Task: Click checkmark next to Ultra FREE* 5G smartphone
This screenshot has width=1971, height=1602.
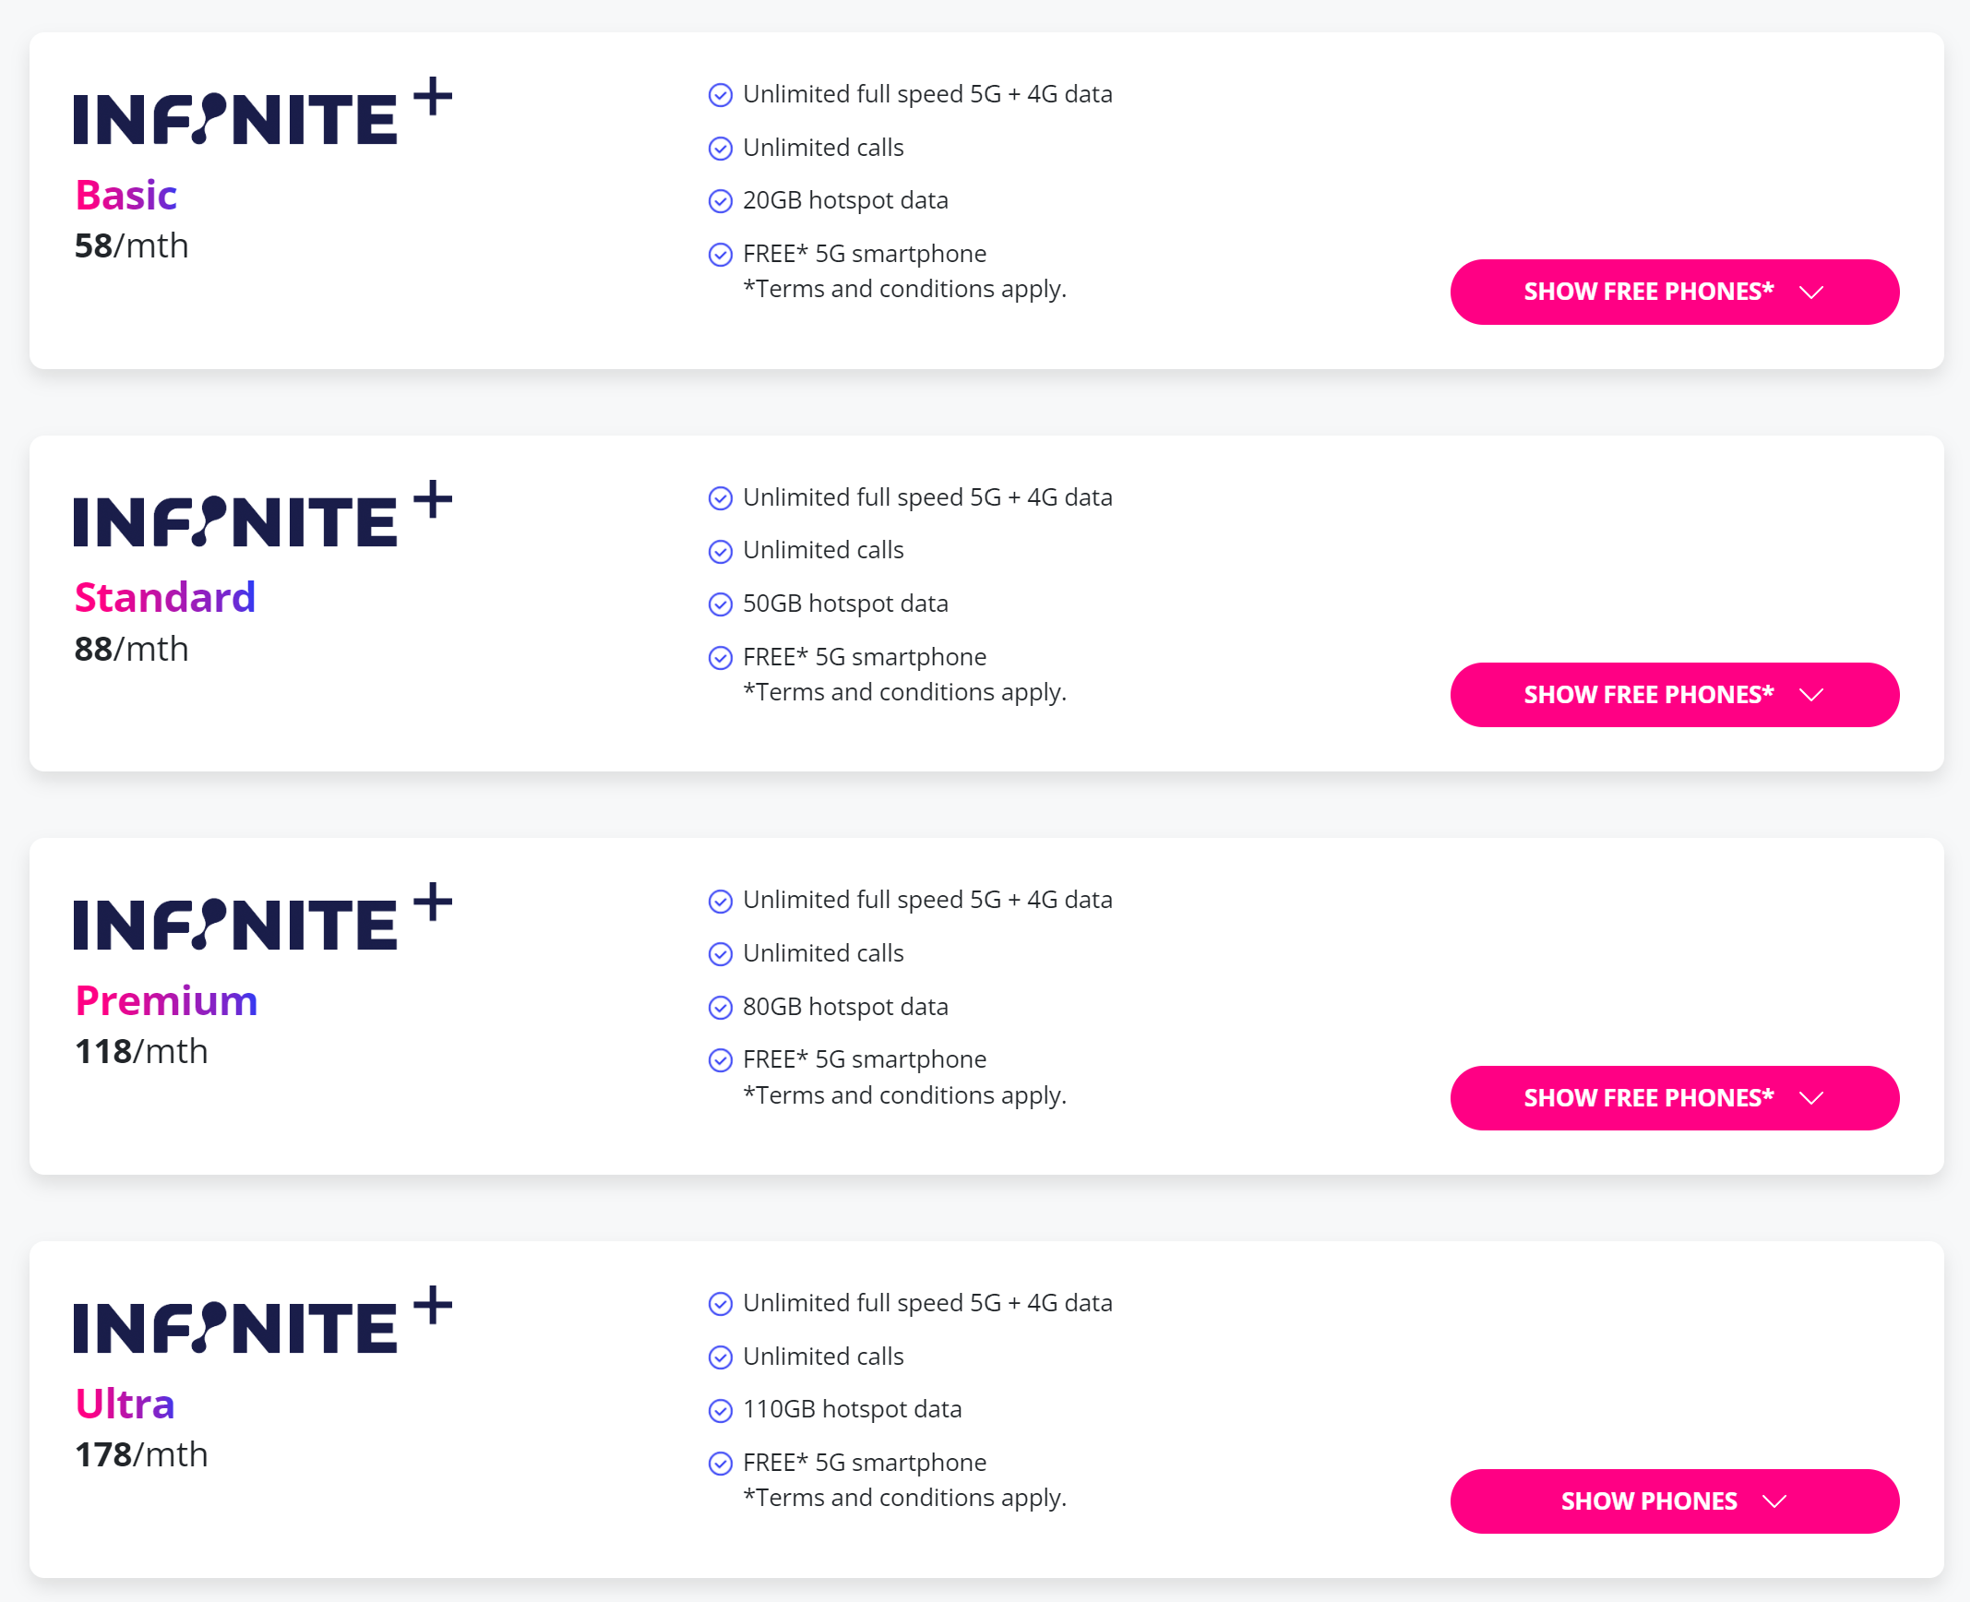Action: [x=720, y=1464]
